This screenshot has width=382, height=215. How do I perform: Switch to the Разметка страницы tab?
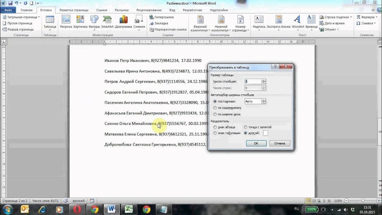(x=72, y=10)
